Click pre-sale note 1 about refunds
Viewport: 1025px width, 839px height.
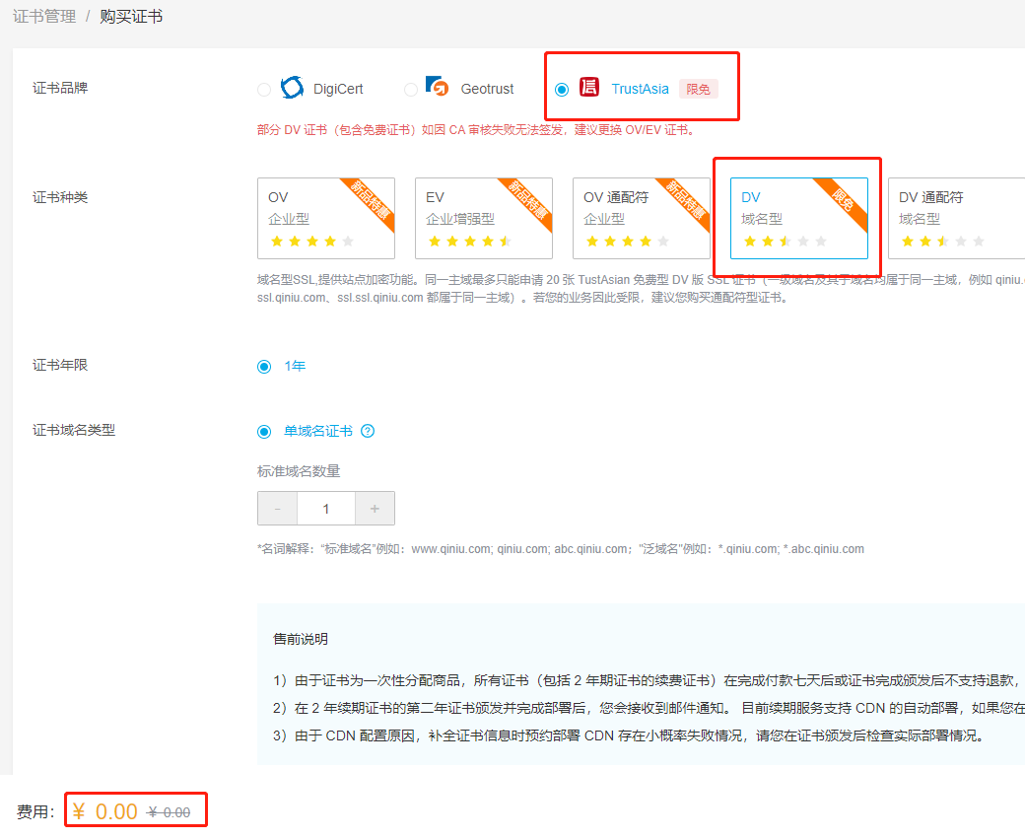[x=649, y=680]
